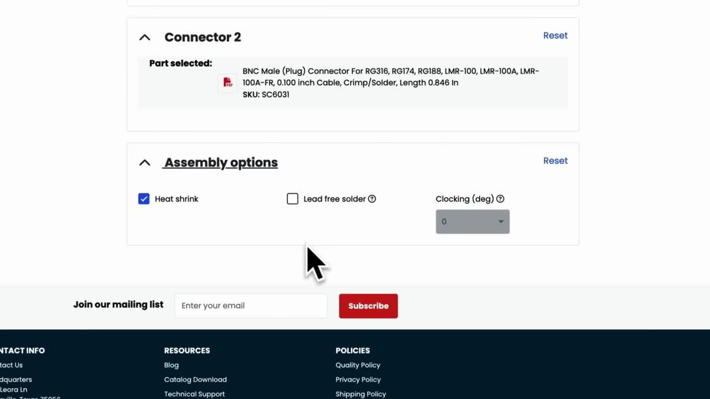Reset the Assembly options
710x399 pixels.
point(555,161)
